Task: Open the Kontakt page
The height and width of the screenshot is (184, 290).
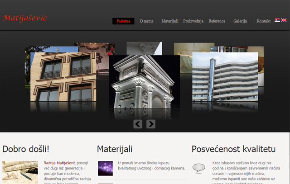Action: pos(264,21)
